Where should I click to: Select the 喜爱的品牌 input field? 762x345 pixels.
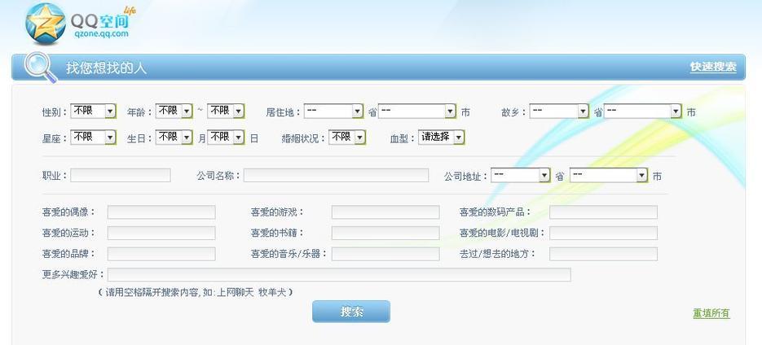(161, 254)
